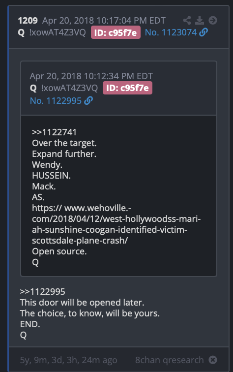The height and width of the screenshot is (372, 233).
Task: Click the chain link icon beside No. 1123074
Action: [204, 32]
